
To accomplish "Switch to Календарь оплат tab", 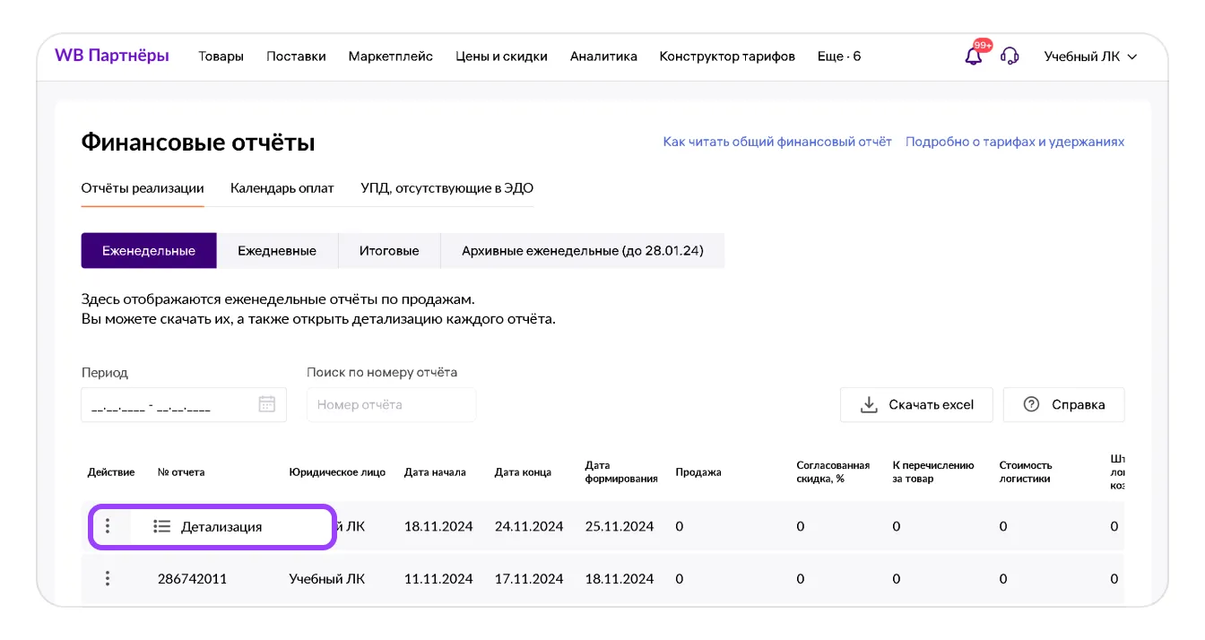I will click(x=282, y=188).
